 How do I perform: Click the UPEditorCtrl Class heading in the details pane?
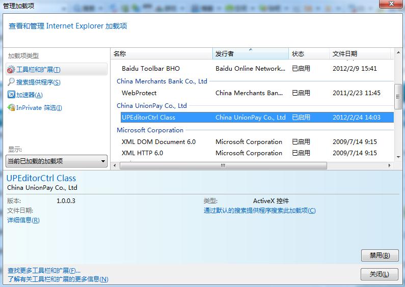41,178
